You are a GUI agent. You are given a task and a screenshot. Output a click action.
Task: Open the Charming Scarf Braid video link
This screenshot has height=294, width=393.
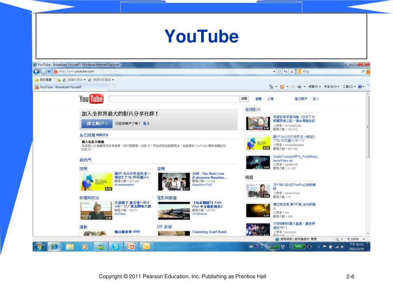(x=209, y=232)
